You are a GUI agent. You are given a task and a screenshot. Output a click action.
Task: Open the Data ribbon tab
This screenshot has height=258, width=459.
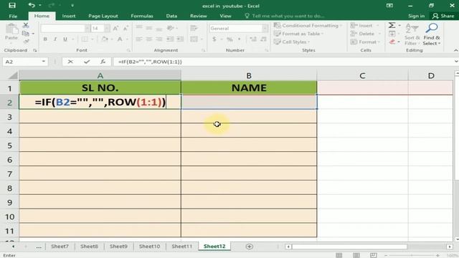pyautogui.click(x=171, y=16)
